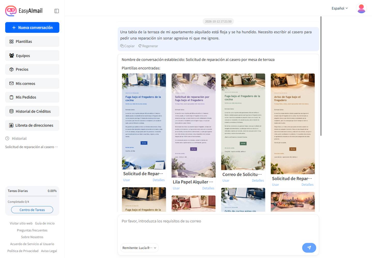Collapse the sidebar panel icon
This screenshot has width=372, height=258.
click(x=57, y=11)
